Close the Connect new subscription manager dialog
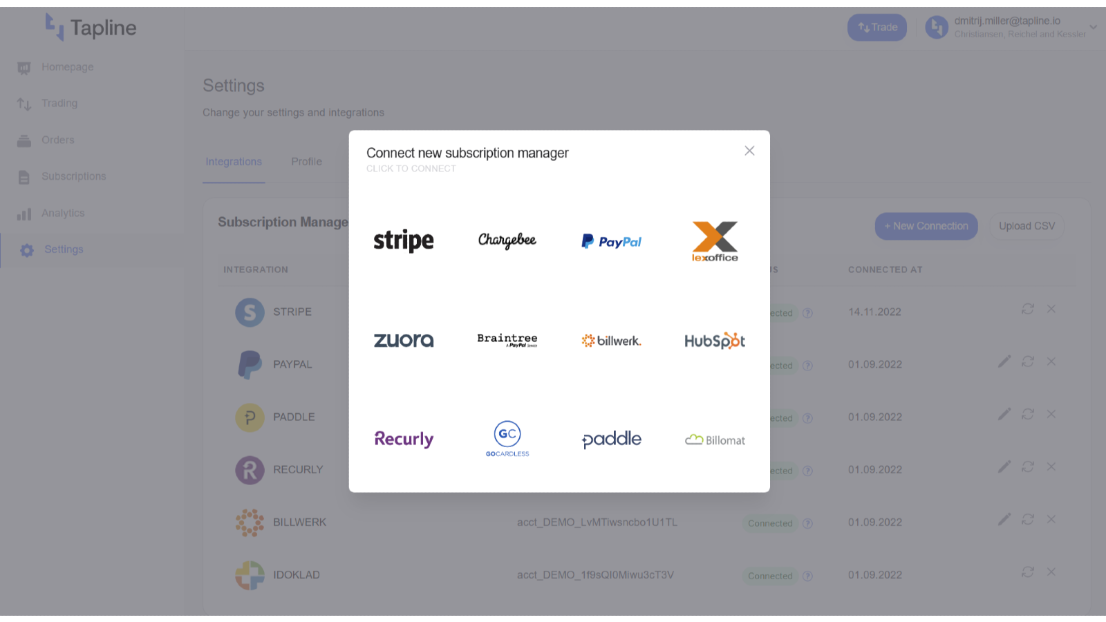The width and height of the screenshot is (1106, 622). (x=749, y=151)
